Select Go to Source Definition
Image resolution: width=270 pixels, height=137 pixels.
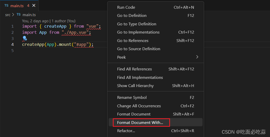(x=138, y=49)
